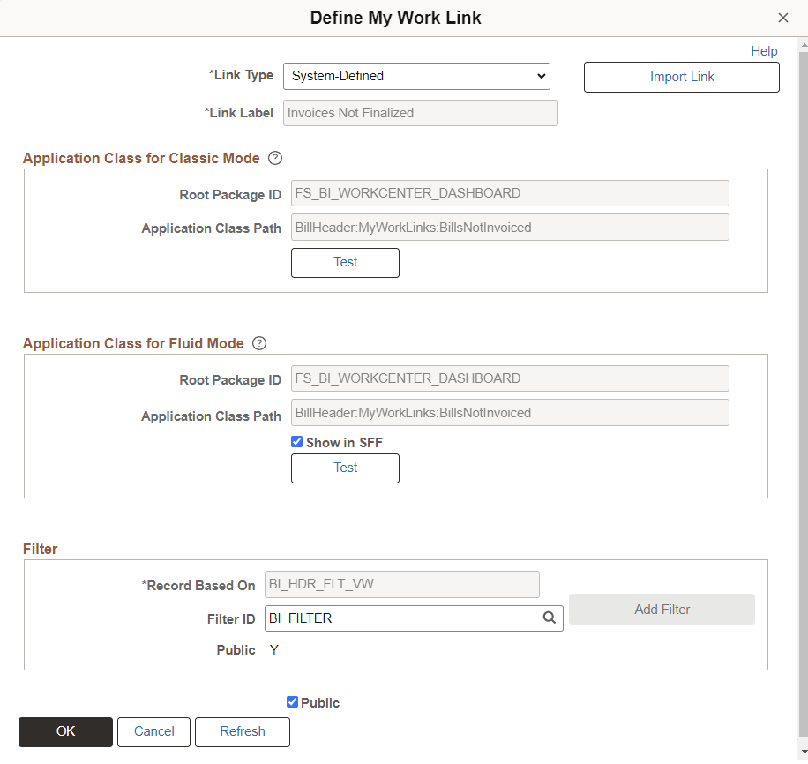Click the Add Filter button

(662, 609)
